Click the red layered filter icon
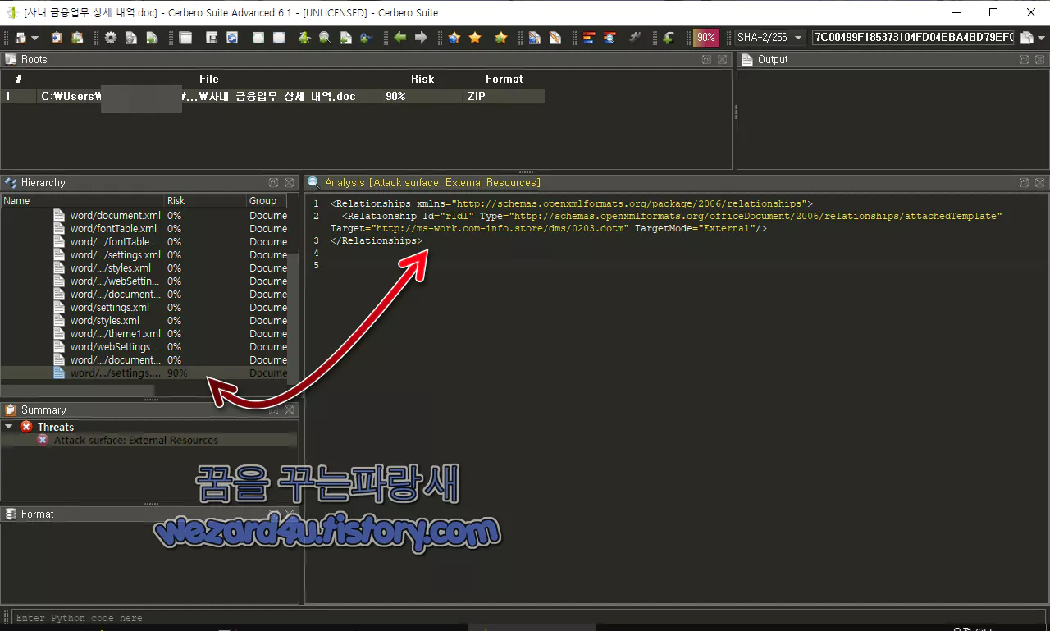 [588, 37]
